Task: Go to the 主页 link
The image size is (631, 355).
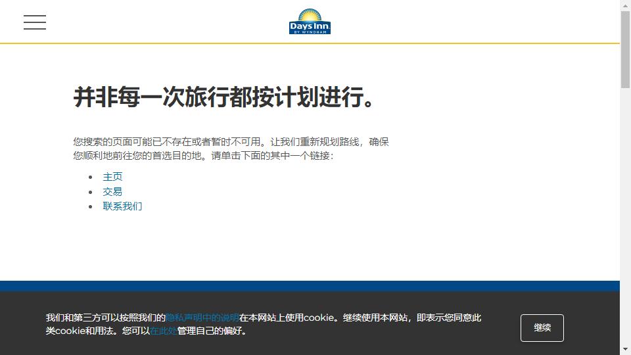Action: click(x=112, y=177)
